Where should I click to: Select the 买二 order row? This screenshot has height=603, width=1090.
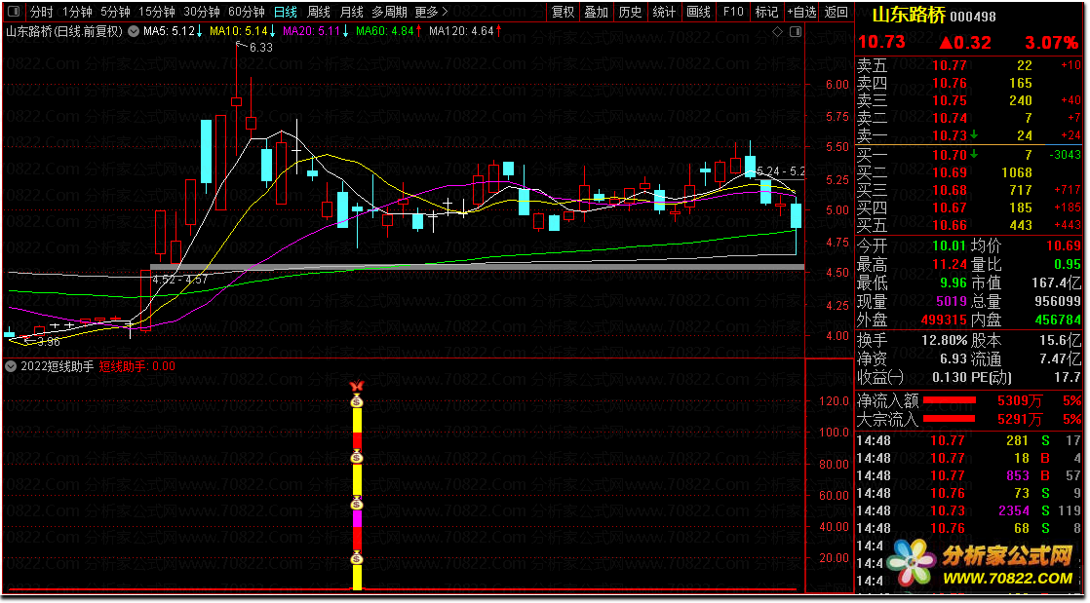968,172
